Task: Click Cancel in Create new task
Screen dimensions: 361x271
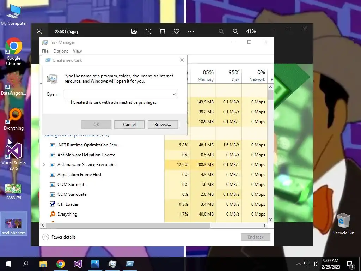Action: click(x=129, y=125)
